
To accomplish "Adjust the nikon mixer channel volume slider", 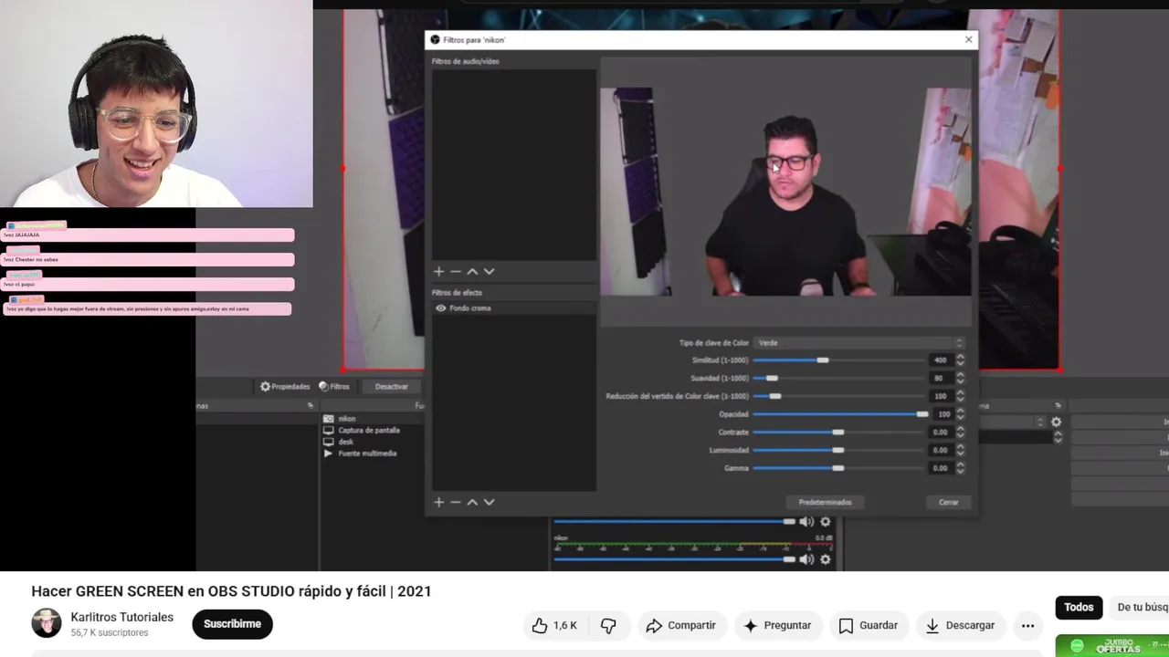I will (x=674, y=559).
